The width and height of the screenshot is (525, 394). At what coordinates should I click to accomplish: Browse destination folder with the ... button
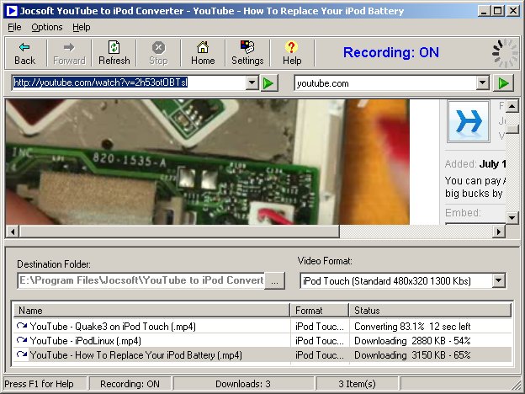pyautogui.click(x=274, y=280)
